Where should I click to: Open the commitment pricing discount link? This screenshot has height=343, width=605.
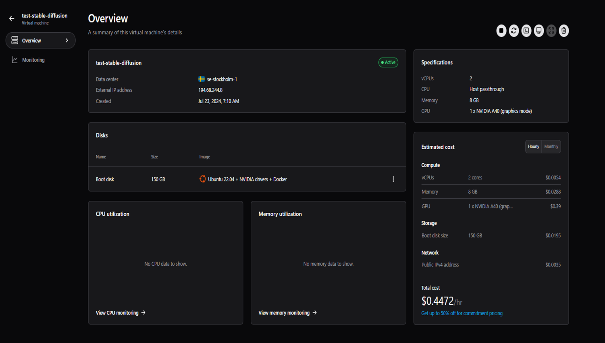point(462,313)
